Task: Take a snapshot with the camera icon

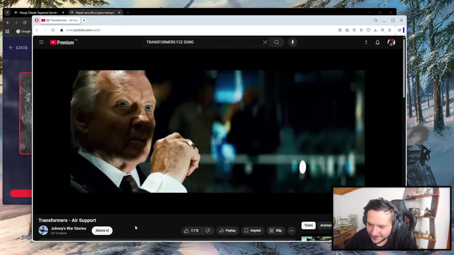Action: click(347, 30)
